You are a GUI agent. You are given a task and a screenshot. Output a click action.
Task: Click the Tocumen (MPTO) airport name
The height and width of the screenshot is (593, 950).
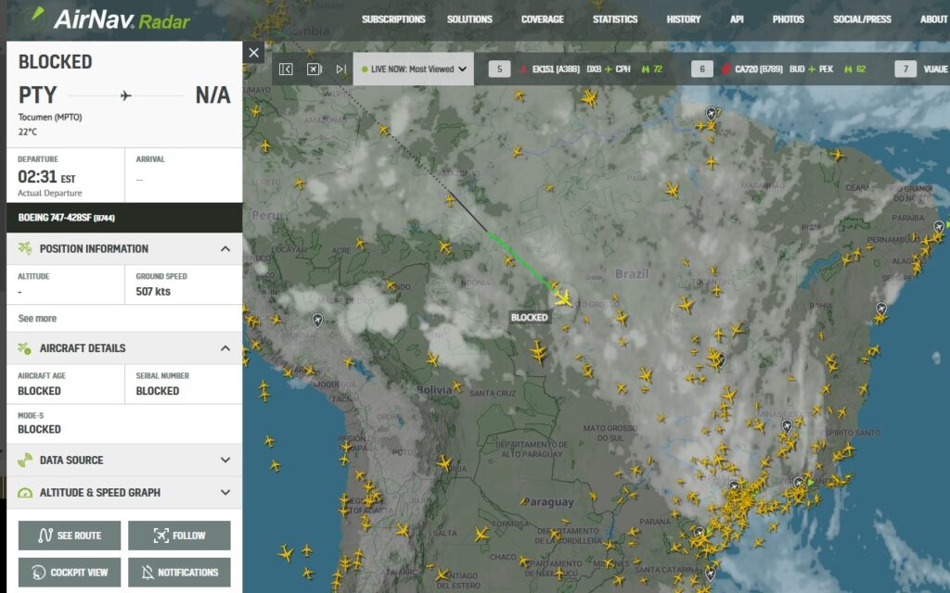[x=50, y=118]
